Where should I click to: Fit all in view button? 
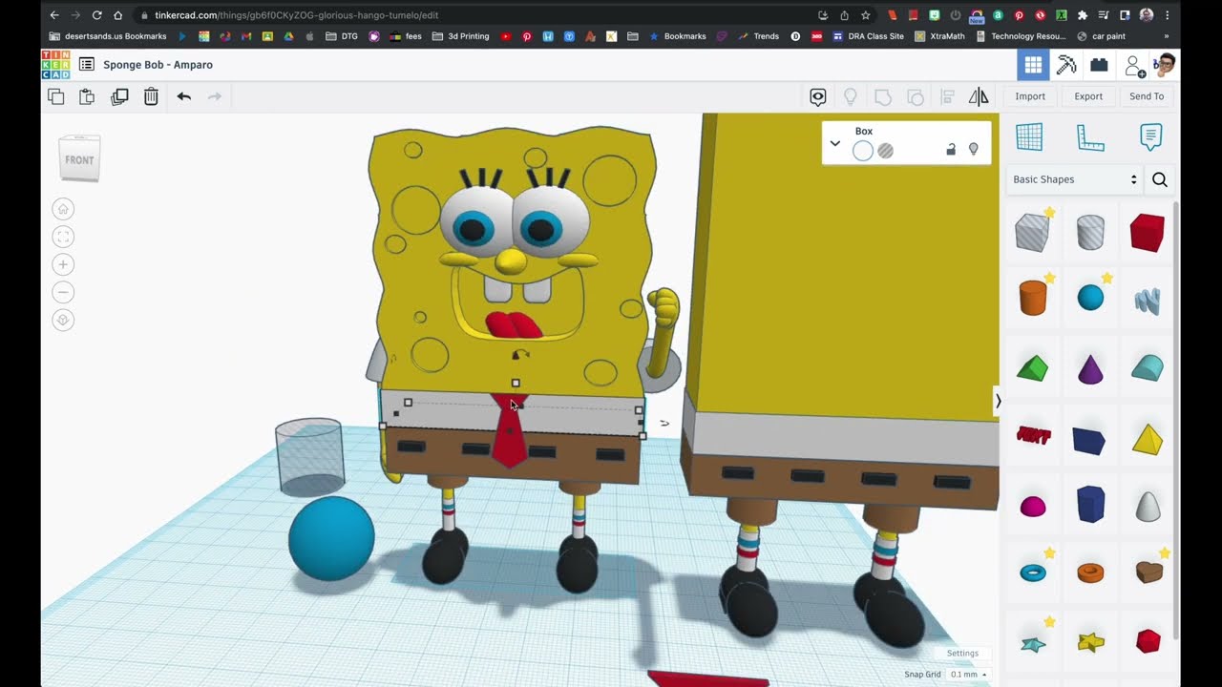point(63,237)
